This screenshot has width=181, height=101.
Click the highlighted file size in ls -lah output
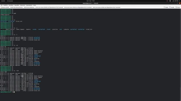22,76
